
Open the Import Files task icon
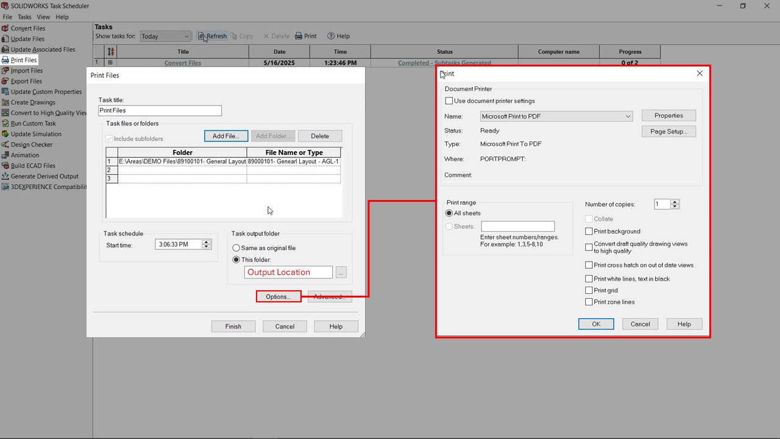5,71
